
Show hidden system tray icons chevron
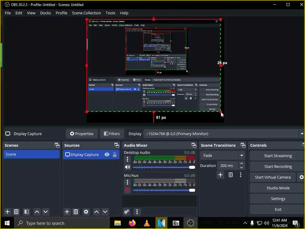(x=245, y=223)
